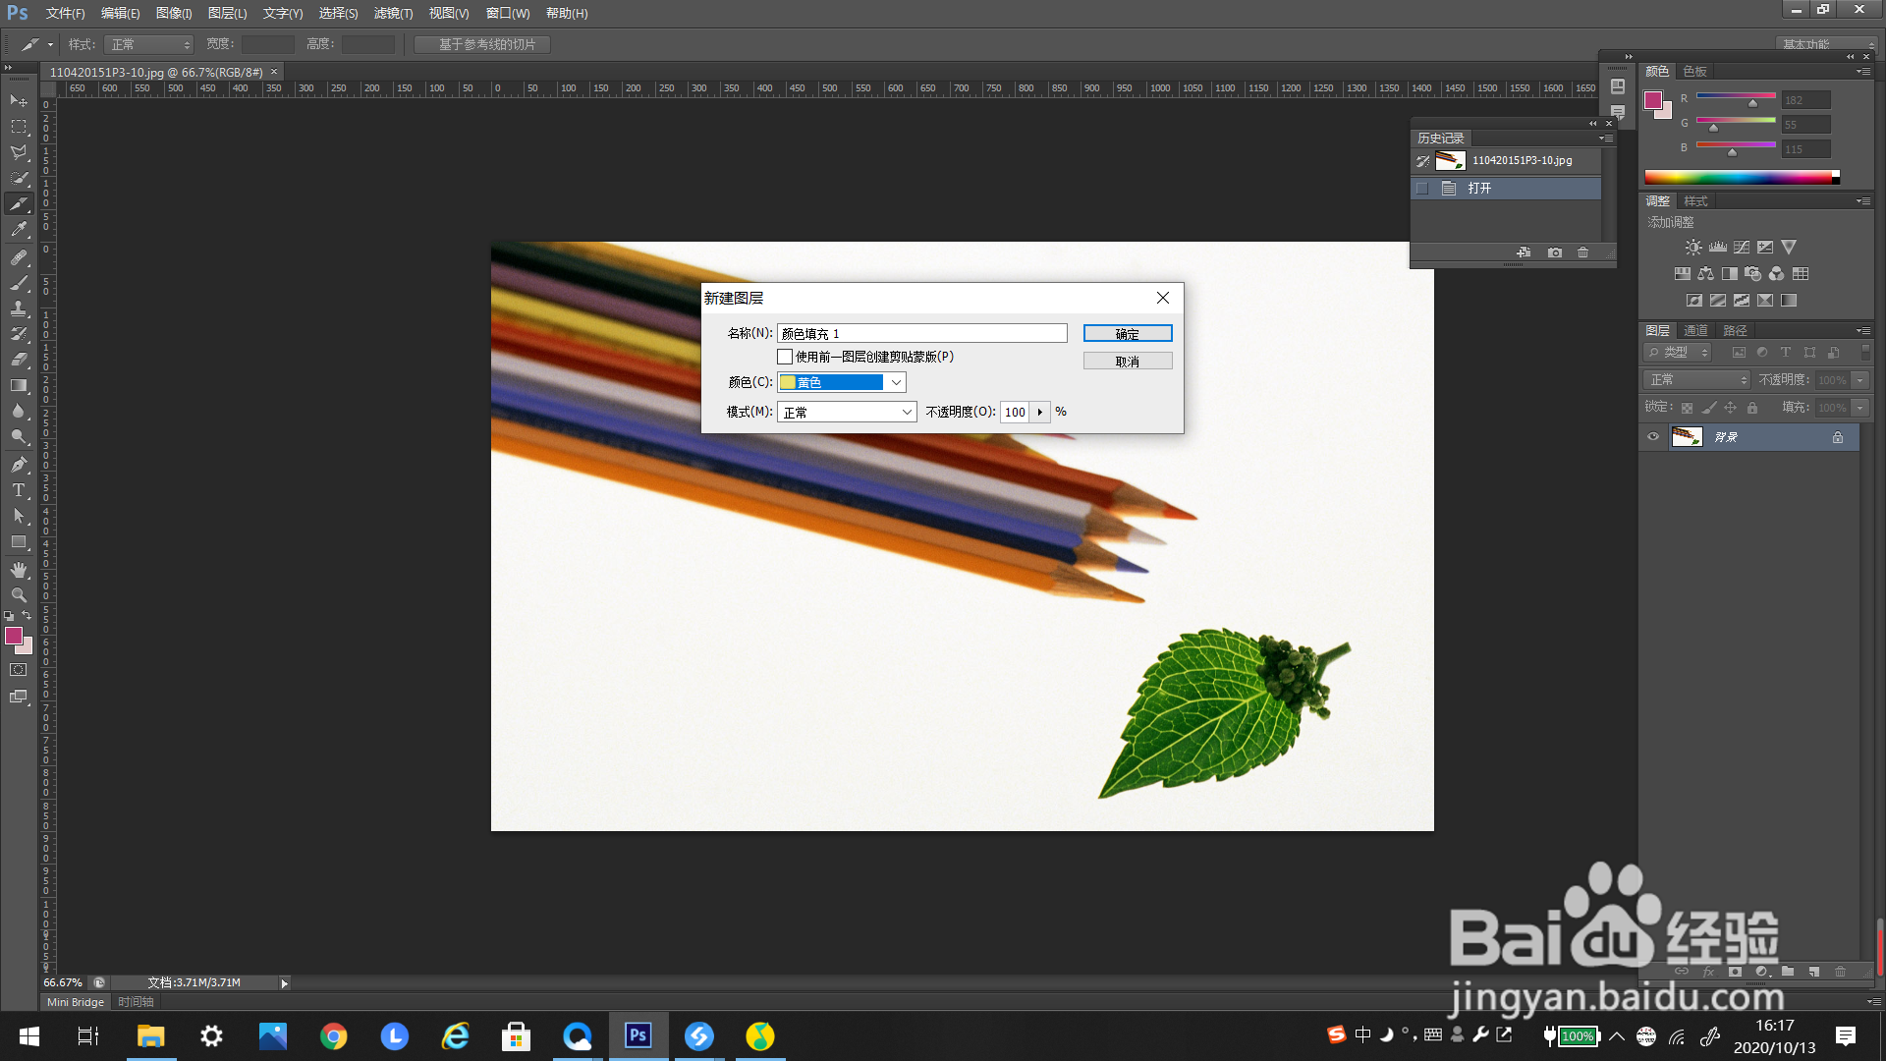Open the opacity slider arrow in dialog
Viewport: 1886px width, 1061px height.
point(1040,412)
